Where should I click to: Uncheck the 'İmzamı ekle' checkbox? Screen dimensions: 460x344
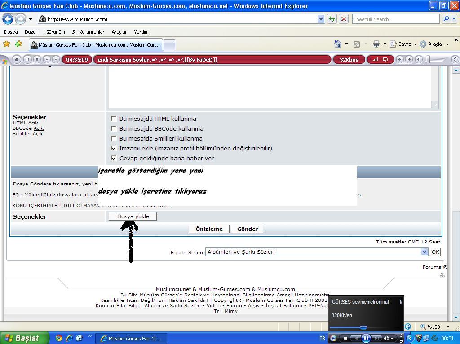[114, 148]
